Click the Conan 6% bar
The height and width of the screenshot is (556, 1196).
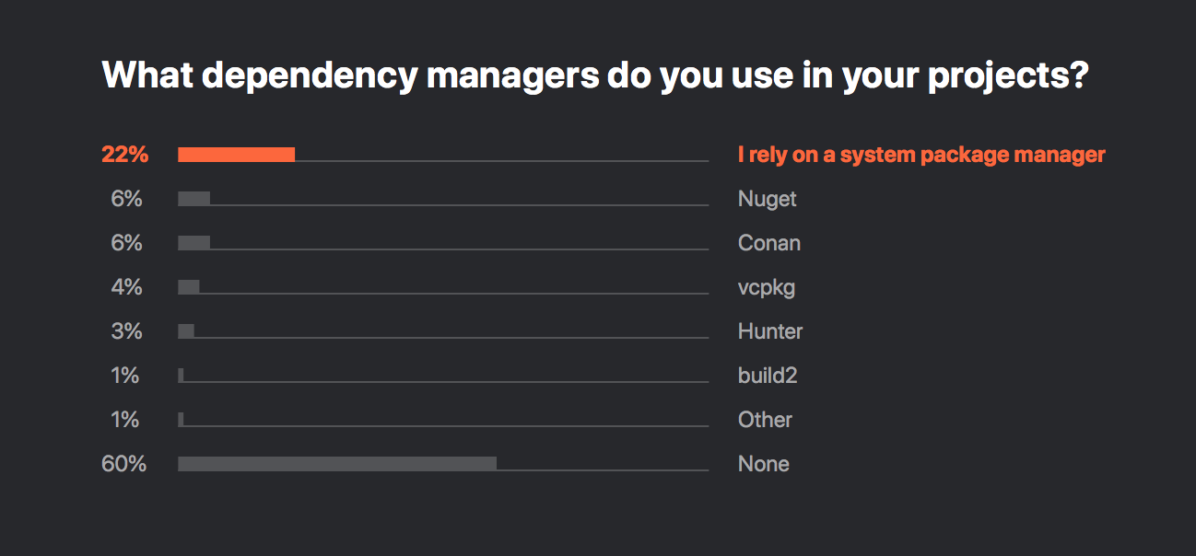click(x=193, y=243)
